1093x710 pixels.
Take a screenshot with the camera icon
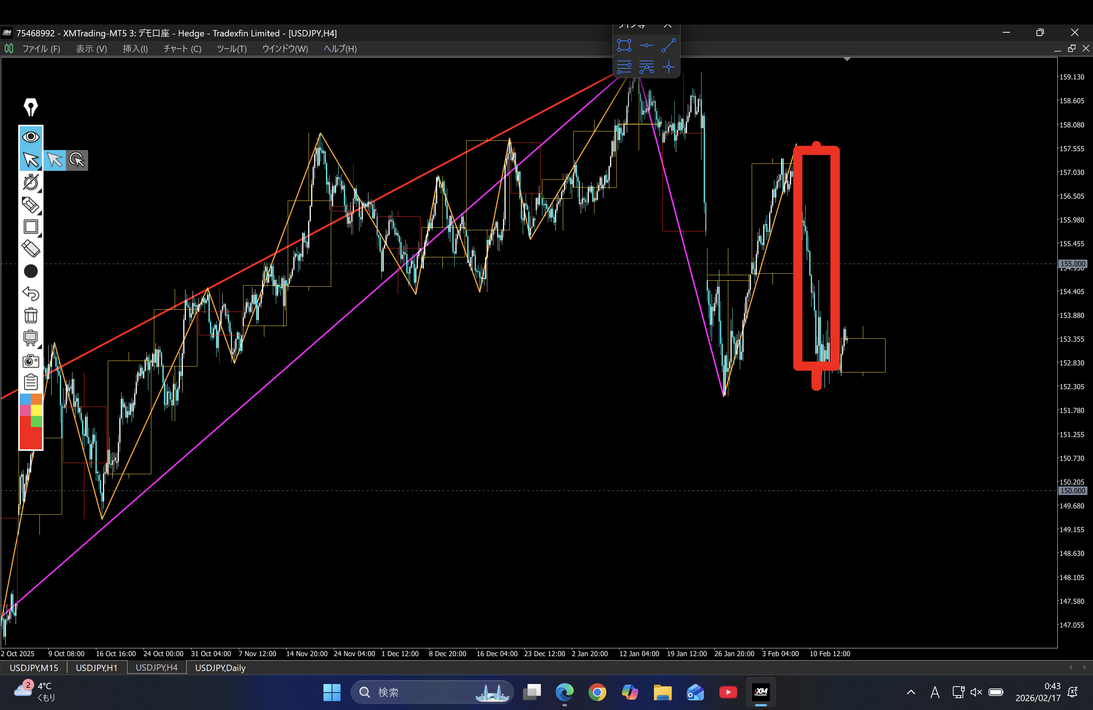click(31, 361)
